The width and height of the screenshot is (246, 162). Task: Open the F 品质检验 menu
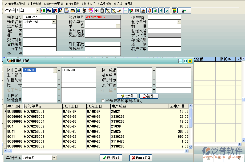[104, 3]
